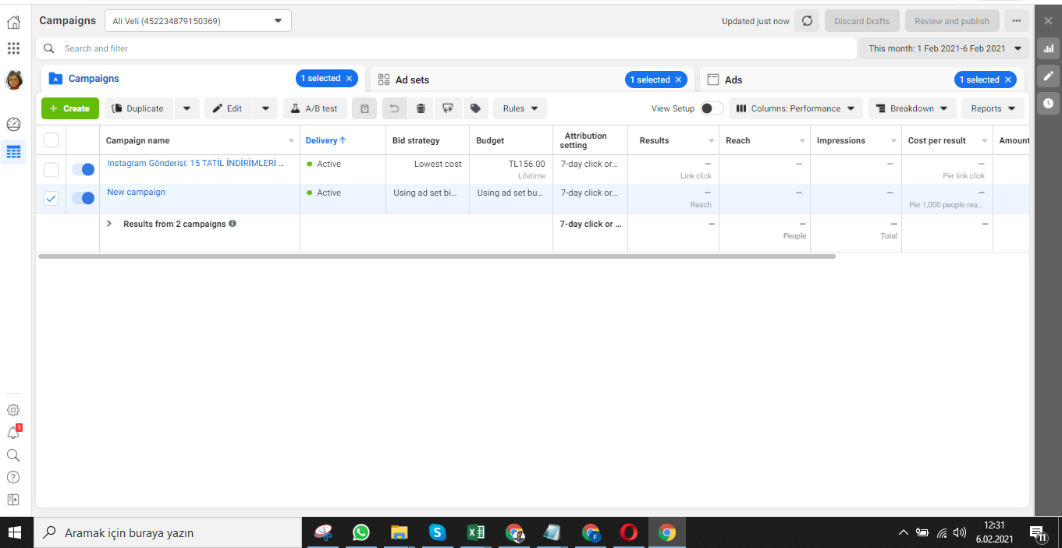Open the history clock in right rail
This screenshot has width=1062, height=548.
[x=1048, y=103]
